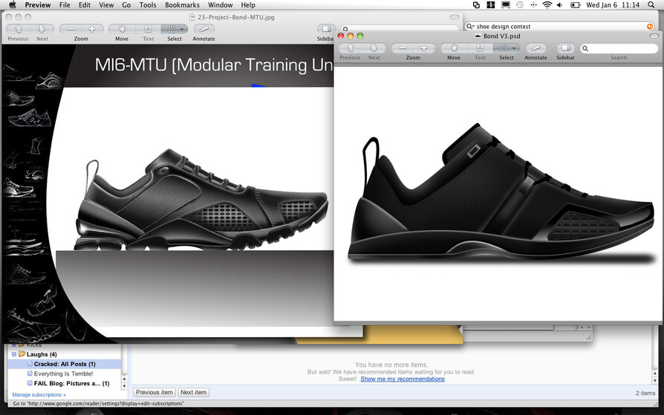Screen dimensions: 664x415
Task: Zoom in in Bond V3.psd window
Action: pyautogui.click(x=424, y=48)
